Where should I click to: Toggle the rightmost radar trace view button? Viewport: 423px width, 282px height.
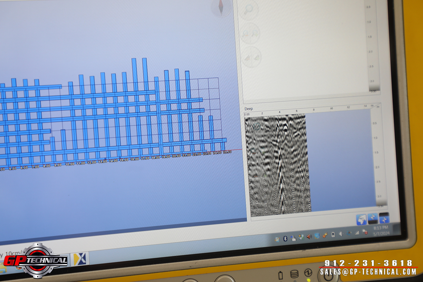click(x=384, y=218)
